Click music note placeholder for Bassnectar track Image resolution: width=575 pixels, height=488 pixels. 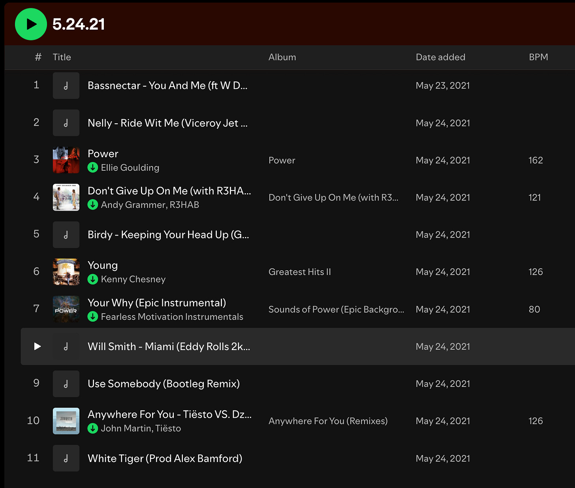coord(66,86)
